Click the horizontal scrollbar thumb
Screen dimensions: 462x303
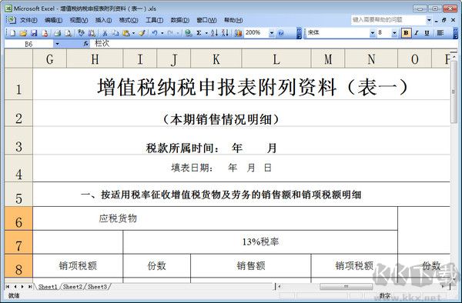pyautogui.click(x=346, y=286)
